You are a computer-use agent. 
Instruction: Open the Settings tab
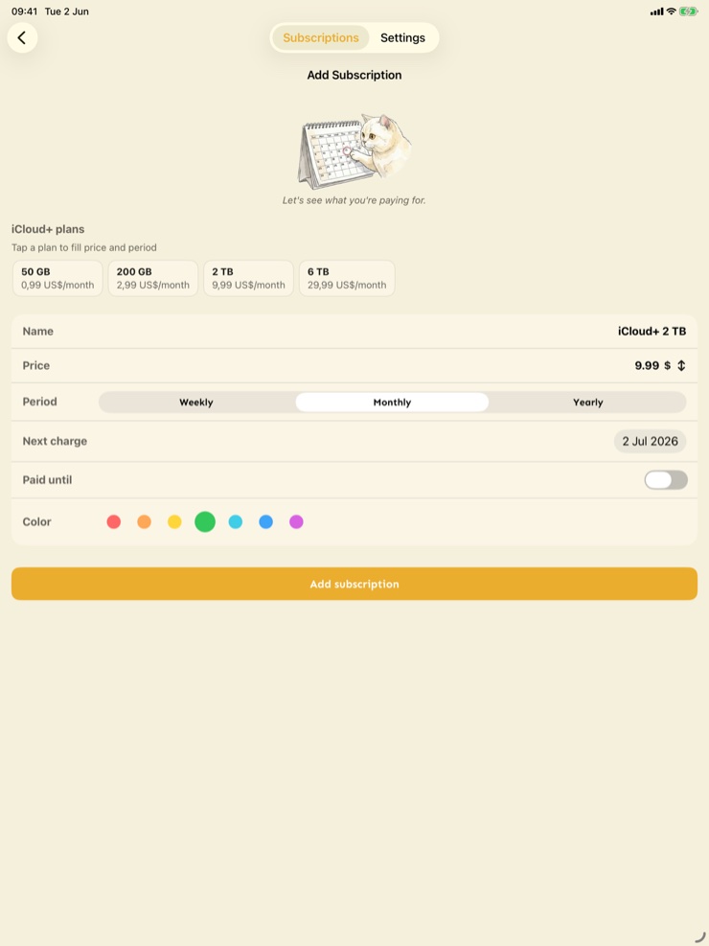[402, 37]
